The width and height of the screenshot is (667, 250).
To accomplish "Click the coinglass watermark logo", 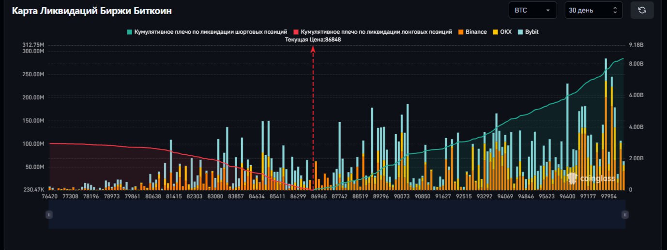I will (x=591, y=179).
